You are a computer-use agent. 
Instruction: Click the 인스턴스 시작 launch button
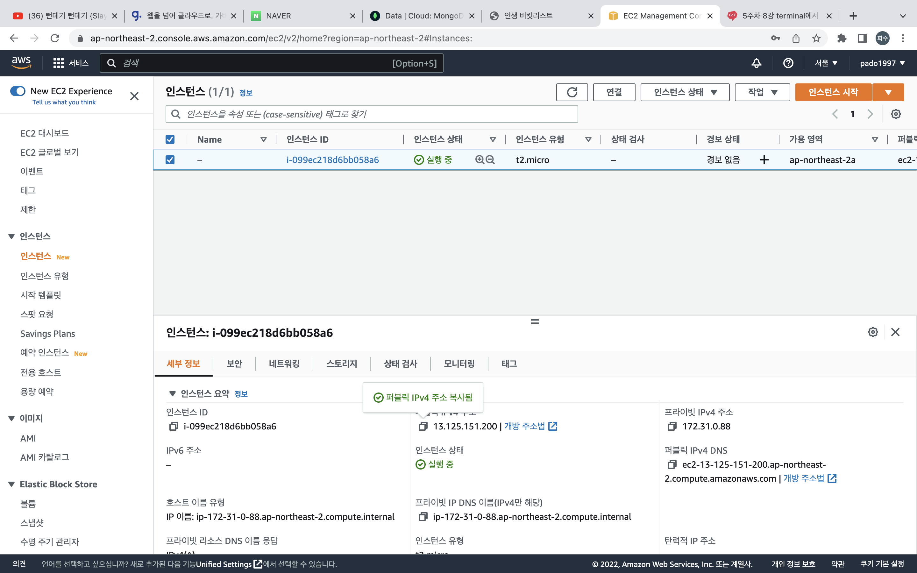[833, 92]
